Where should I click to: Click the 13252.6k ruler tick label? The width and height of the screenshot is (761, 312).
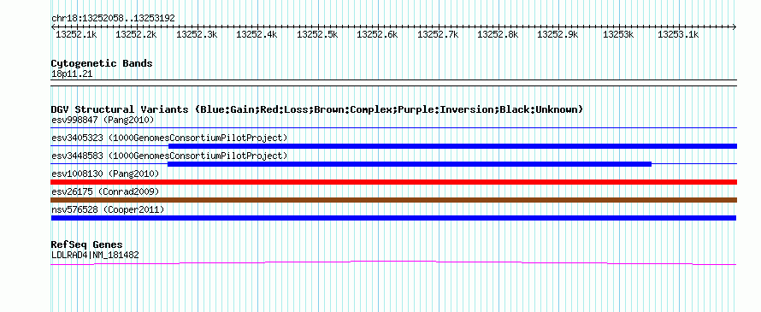[377, 34]
